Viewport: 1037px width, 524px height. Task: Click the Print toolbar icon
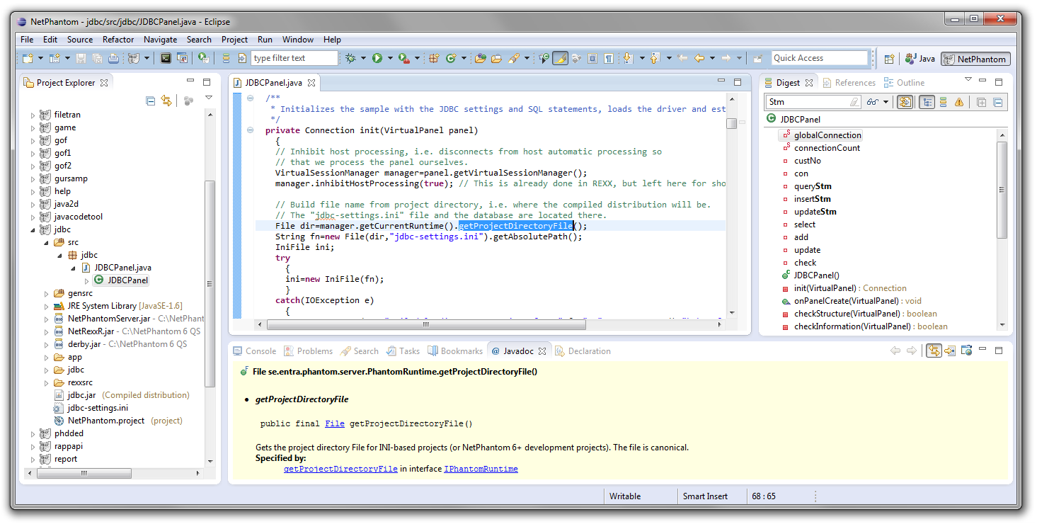[114, 58]
